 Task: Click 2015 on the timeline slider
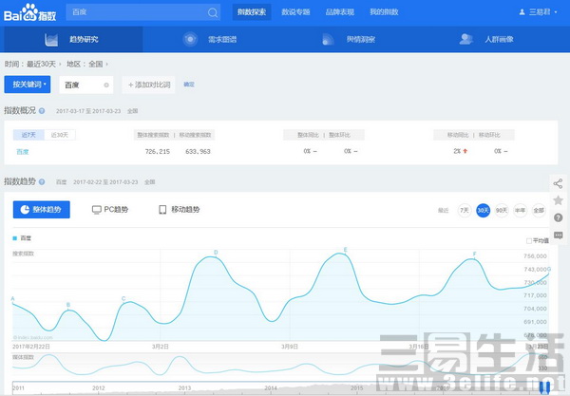(x=356, y=388)
